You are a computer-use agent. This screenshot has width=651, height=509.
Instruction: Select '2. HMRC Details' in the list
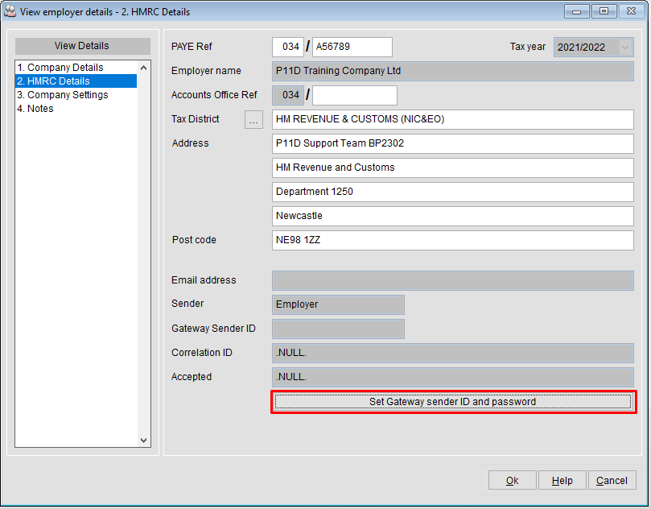point(56,81)
